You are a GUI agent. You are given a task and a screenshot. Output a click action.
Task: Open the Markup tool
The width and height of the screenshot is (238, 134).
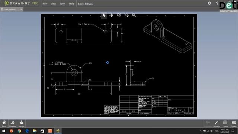(216, 124)
